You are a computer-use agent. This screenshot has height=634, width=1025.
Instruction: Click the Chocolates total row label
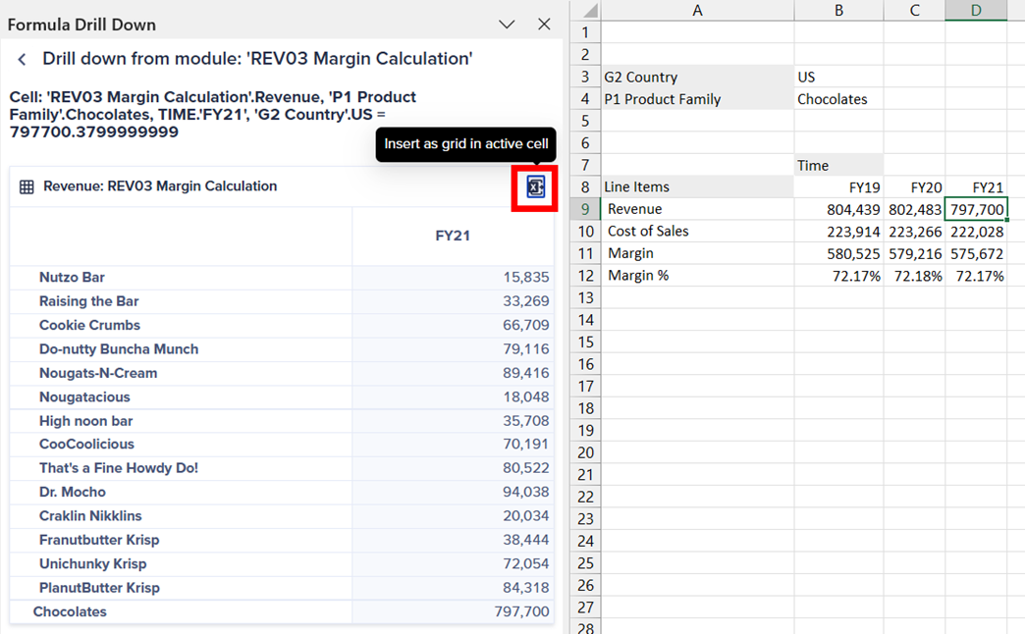click(70, 612)
